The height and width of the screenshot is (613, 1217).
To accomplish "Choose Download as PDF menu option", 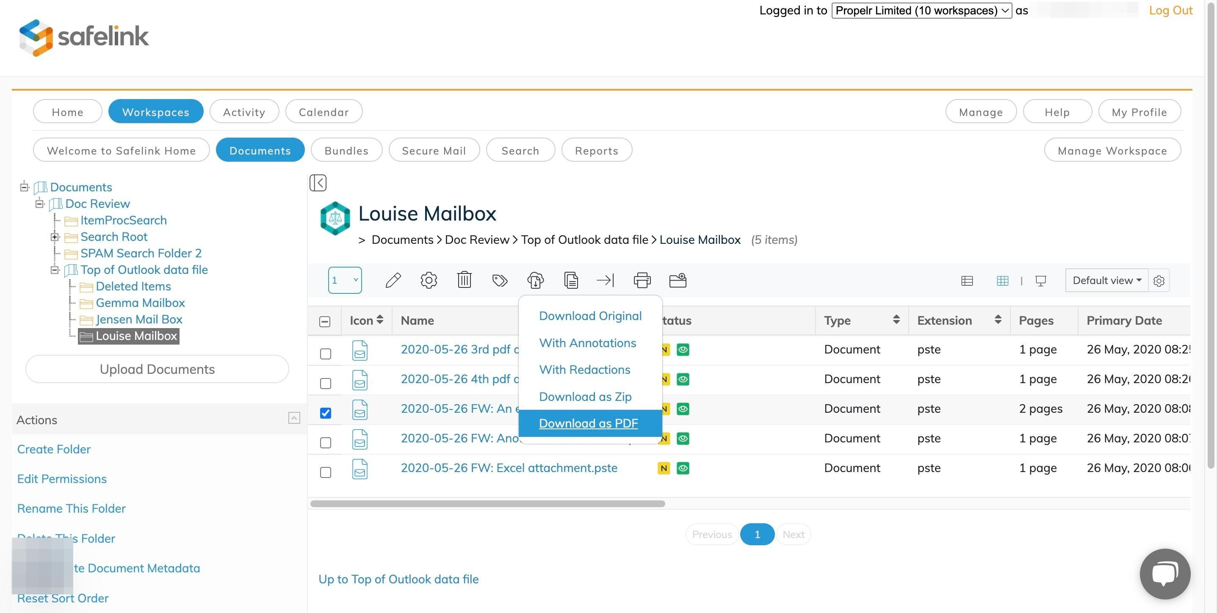I will tap(588, 423).
